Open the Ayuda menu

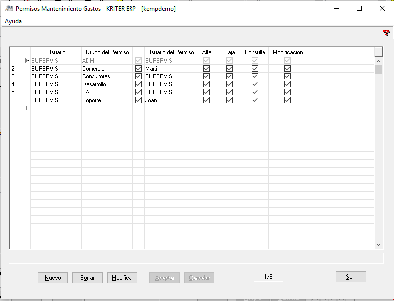(x=13, y=21)
